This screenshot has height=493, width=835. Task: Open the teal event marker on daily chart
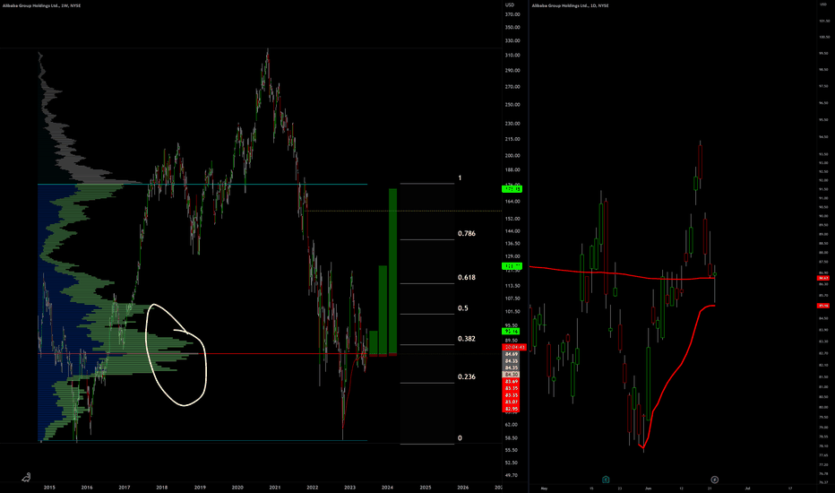pyautogui.click(x=606, y=480)
